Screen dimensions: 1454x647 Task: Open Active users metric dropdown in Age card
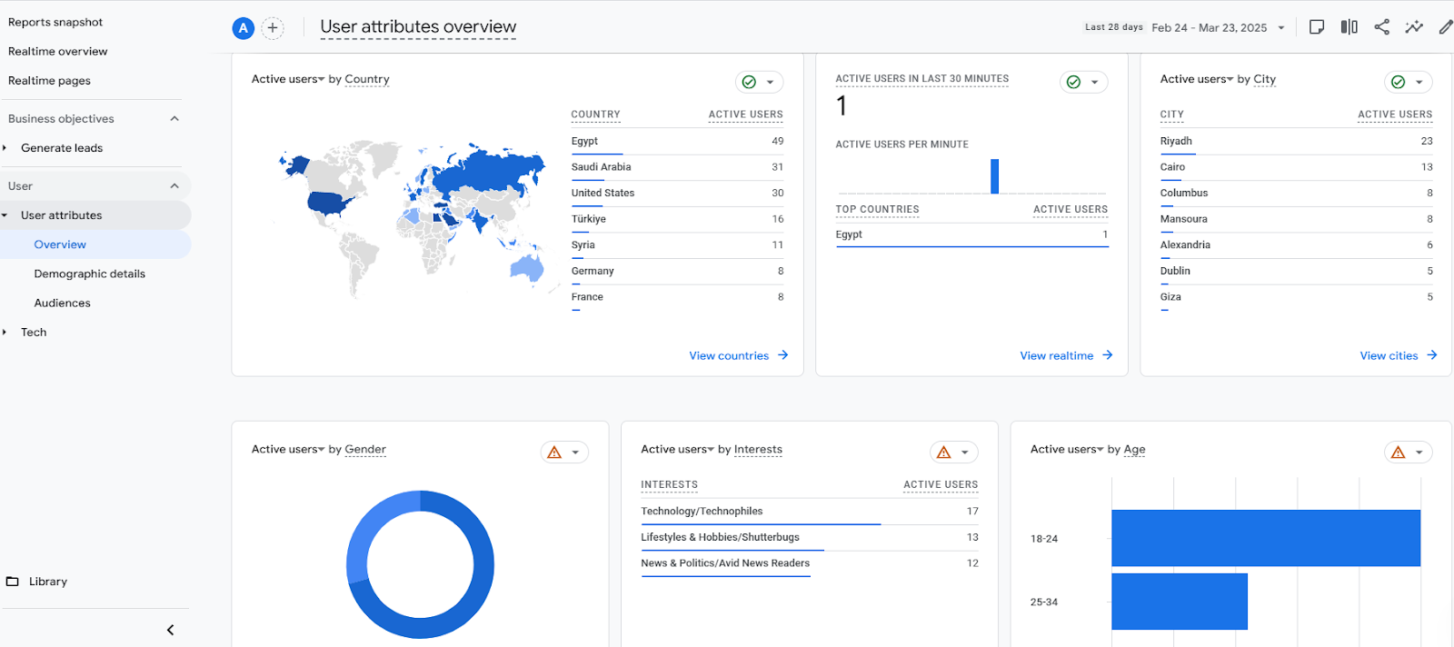(x=1067, y=449)
